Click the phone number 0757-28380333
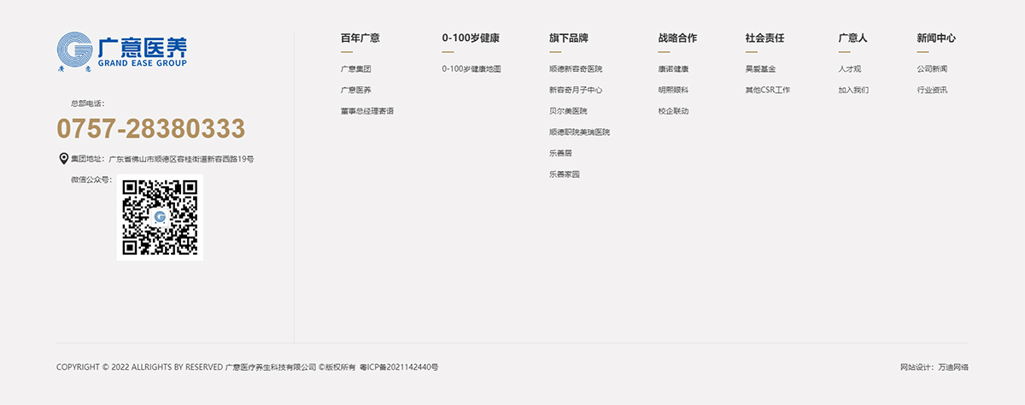Viewport: 1025px width, 405px height. pyautogui.click(x=151, y=129)
